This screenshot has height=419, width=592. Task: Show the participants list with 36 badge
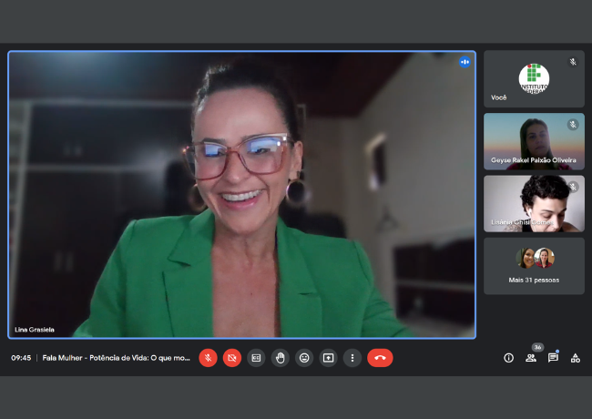click(530, 358)
